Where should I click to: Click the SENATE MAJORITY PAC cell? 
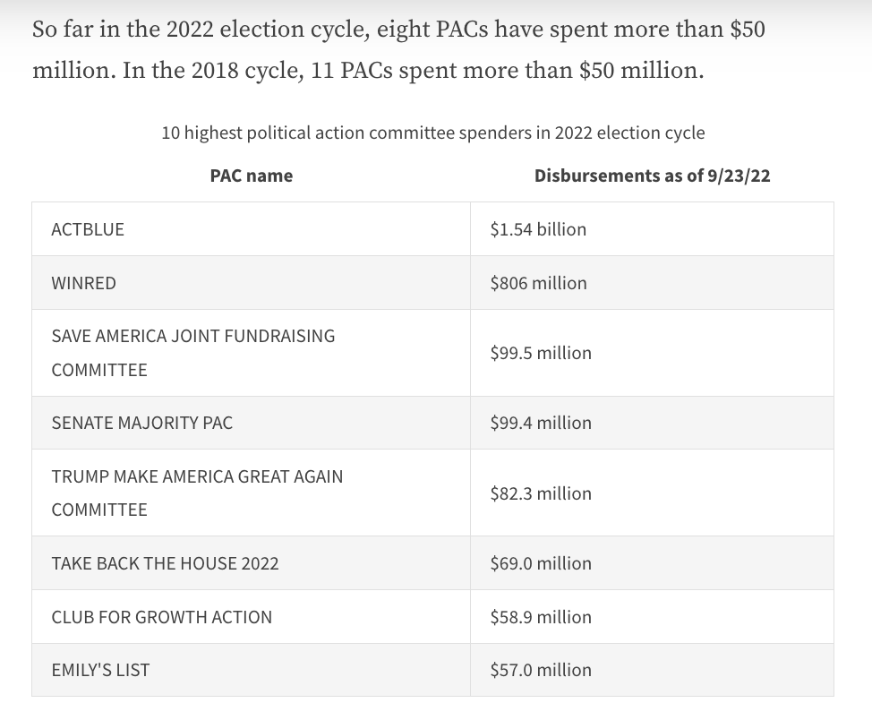click(x=142, y=423)
